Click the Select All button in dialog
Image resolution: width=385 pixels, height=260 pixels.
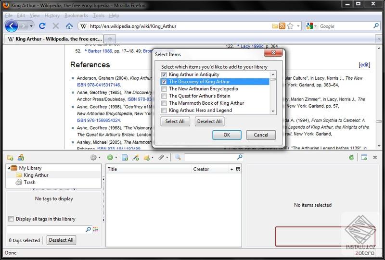[175, 122]
